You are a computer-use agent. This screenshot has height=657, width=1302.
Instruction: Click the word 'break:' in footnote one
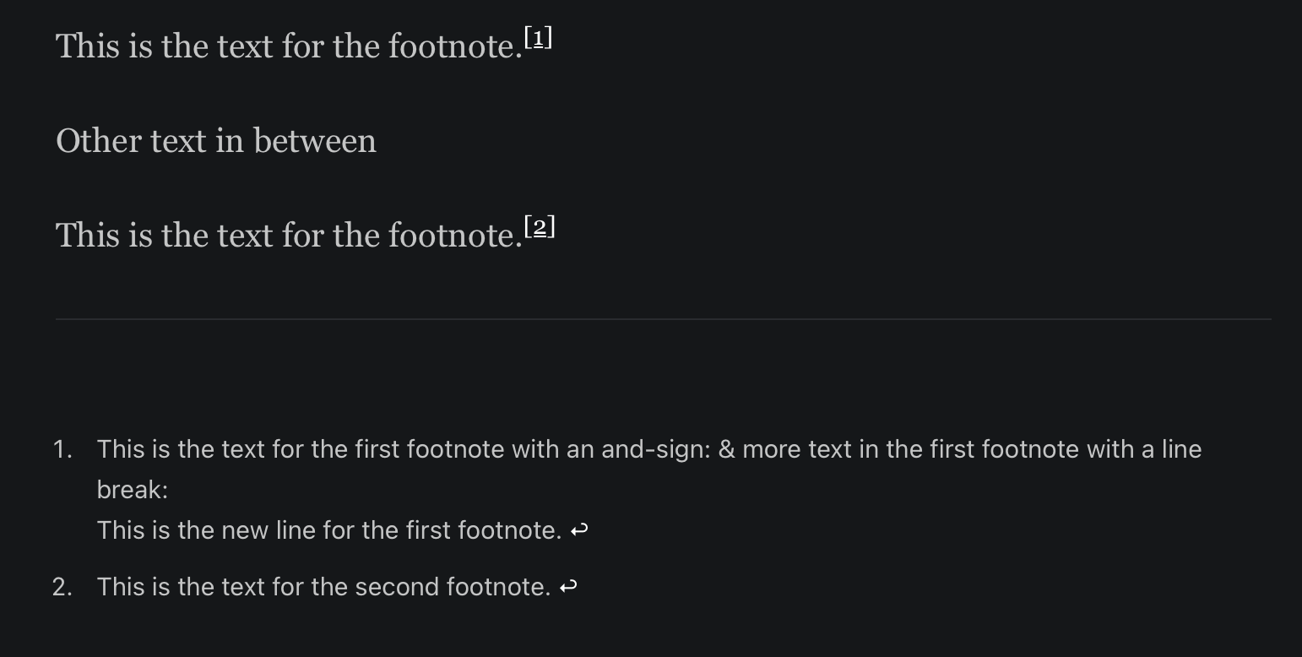pos(132,490)
